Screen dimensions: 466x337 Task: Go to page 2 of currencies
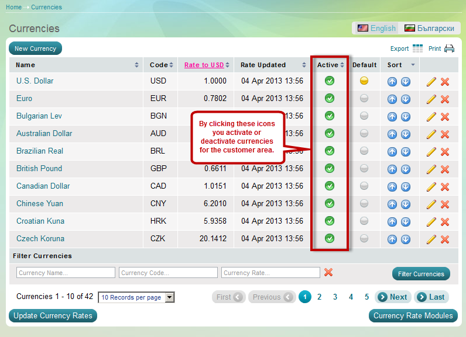tap(320, 297)
